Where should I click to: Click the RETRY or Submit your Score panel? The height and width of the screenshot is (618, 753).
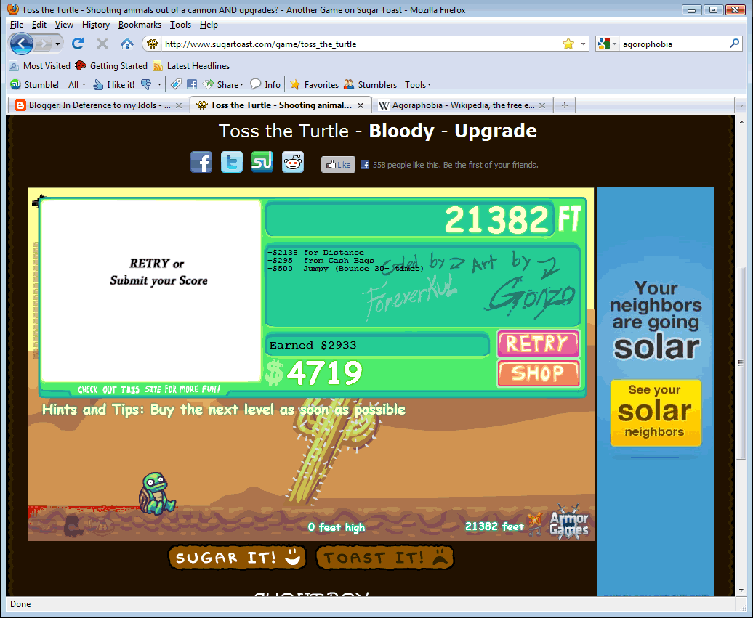(x=150, y=290)
